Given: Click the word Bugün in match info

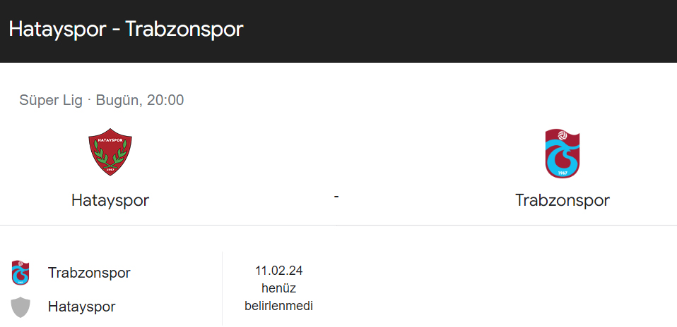Looking at the screenshot, I should 117,100.
